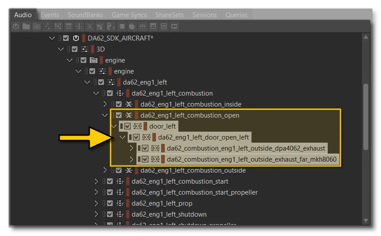This screenshot has height=236, width=381.
Task: Click the random container icon of door_left
Action: point(137,126)
